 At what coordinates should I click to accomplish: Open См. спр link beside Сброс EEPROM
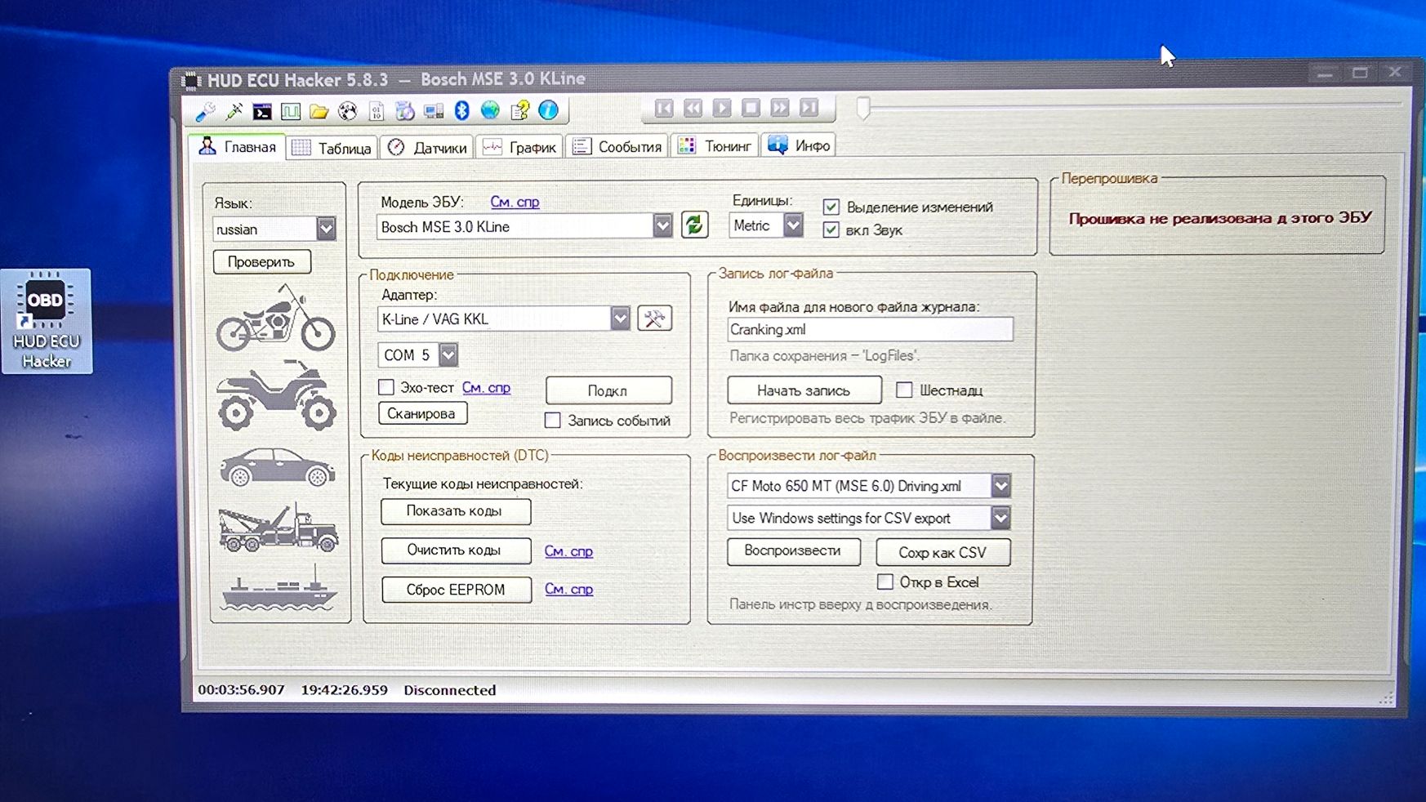click(x=568, y=589)
